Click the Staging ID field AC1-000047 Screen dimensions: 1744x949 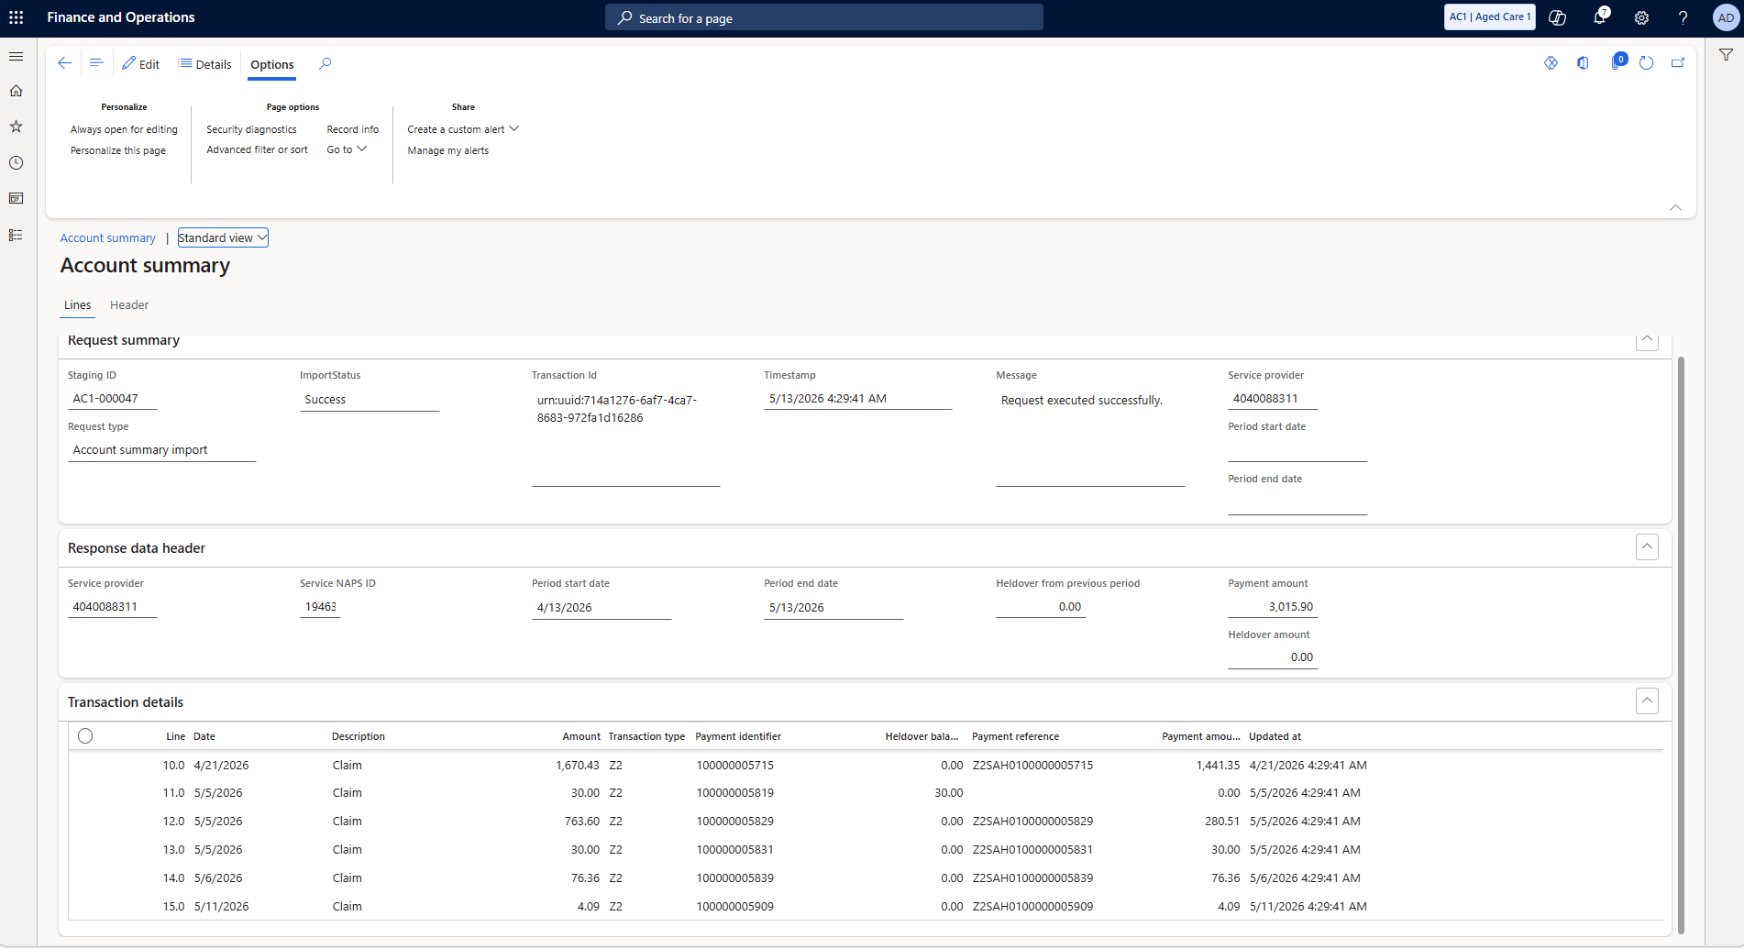[x=113, y=399]
